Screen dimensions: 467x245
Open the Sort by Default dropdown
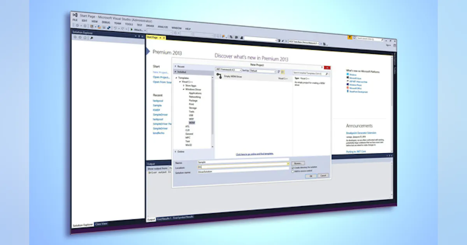coord(276,72)
